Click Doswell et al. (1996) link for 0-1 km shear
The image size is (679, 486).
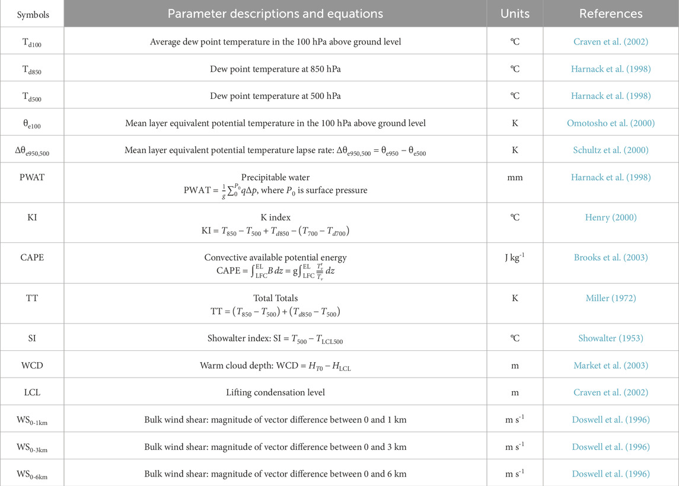click(610, 420)
